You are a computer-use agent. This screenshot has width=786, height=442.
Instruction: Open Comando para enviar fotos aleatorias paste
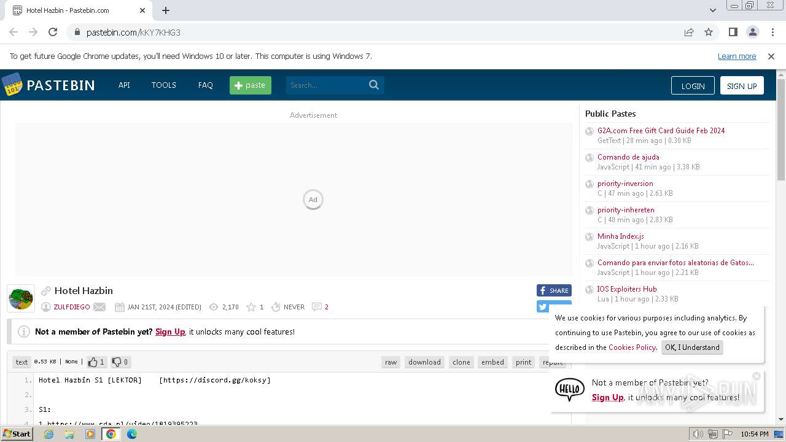click(675, 263)
